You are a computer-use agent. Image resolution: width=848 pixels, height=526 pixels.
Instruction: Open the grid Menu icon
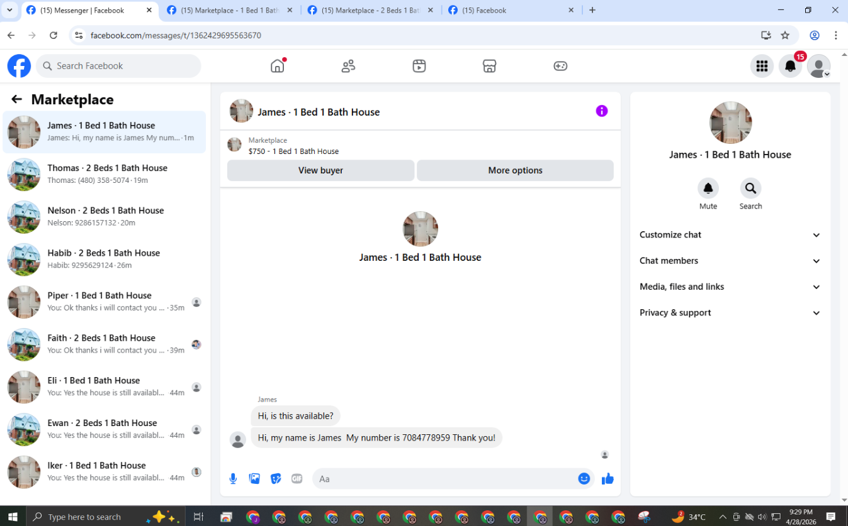click(762, 66)
